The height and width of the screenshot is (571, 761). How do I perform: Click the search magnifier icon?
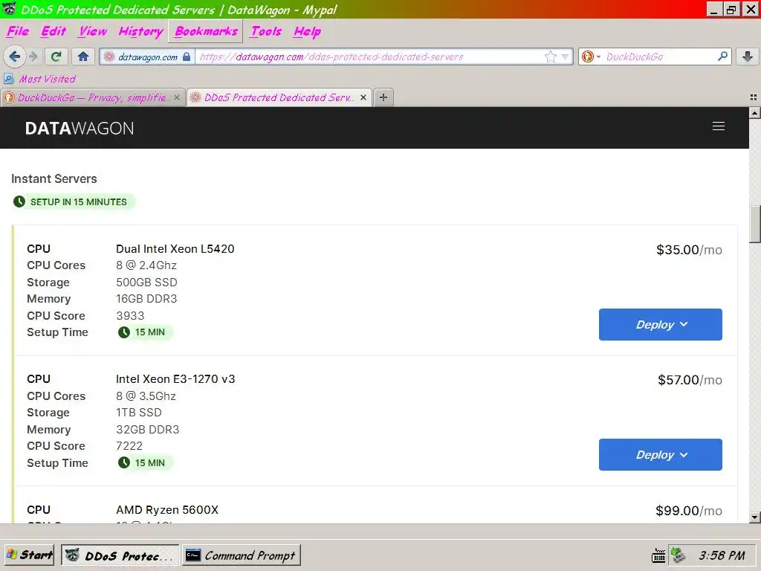pyautogui.click(x=722, y=57)
